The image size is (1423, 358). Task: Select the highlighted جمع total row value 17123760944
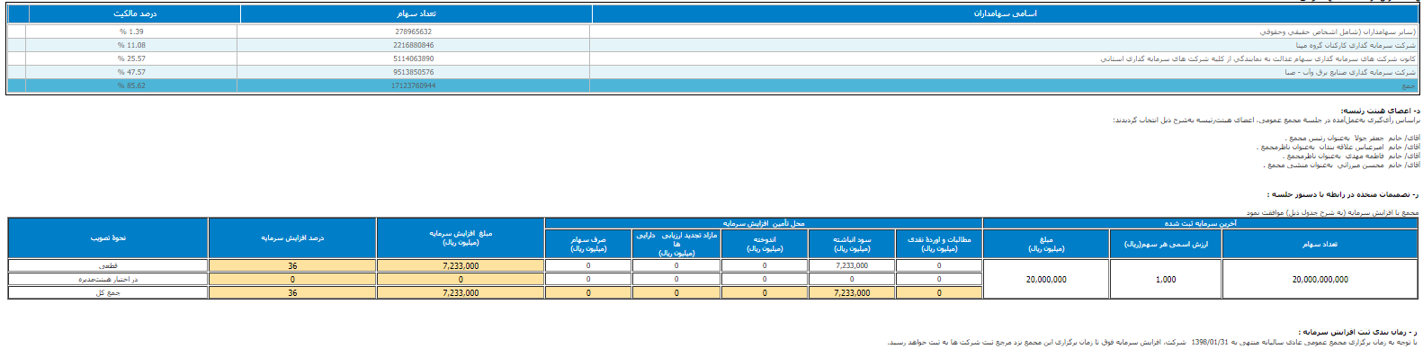click(x=413, y=85)
